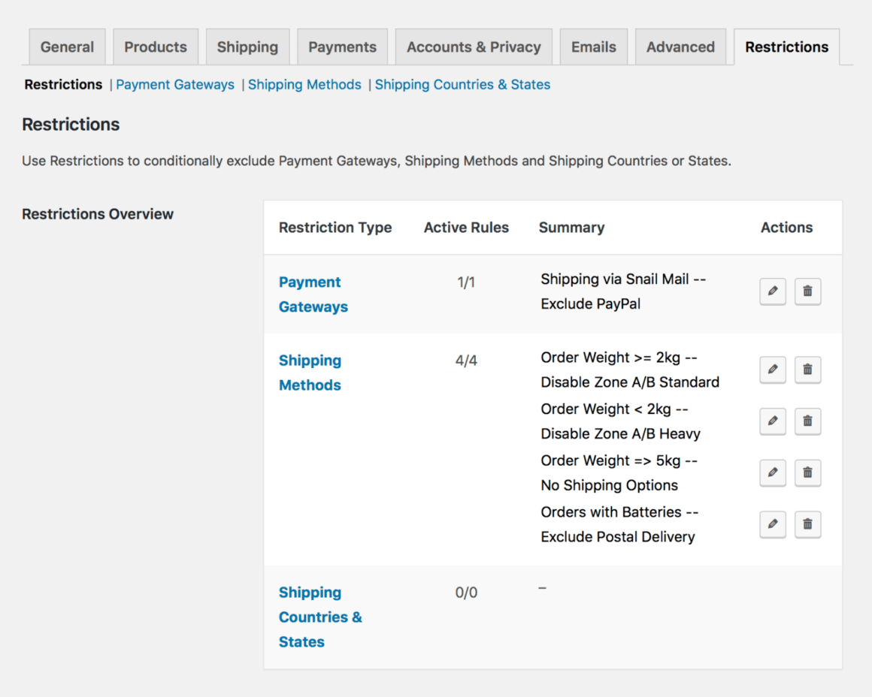This screenshot has width=872, height=697.
Task: Open the Accounts & Privacy tab
Action: pyautogui.click(x=474, y=47)
